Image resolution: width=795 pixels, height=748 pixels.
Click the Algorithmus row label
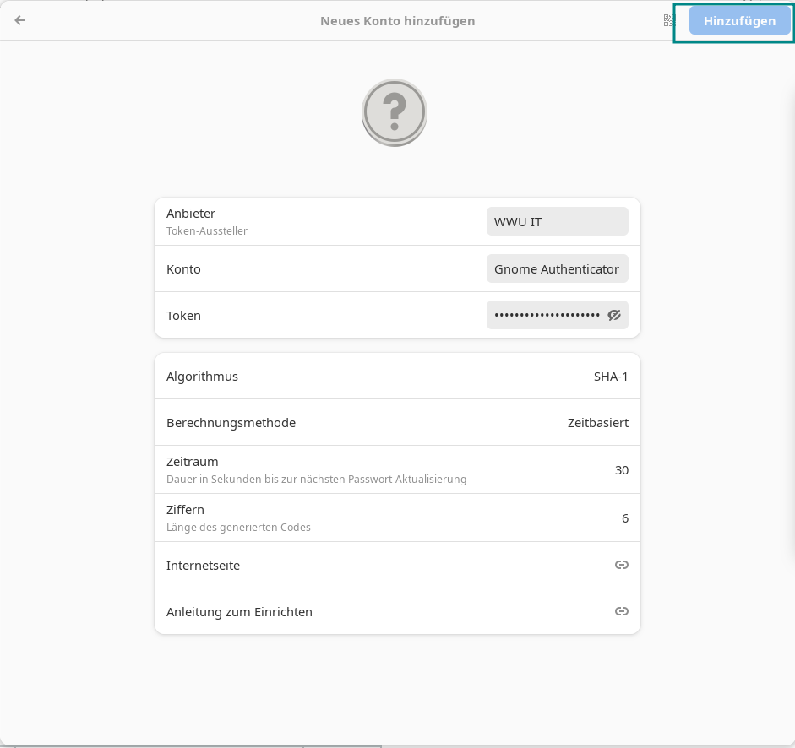(202, 377)
